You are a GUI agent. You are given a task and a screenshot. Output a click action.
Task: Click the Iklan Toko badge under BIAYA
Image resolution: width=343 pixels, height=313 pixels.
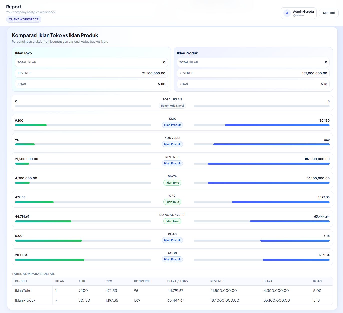tap(172, 183)
